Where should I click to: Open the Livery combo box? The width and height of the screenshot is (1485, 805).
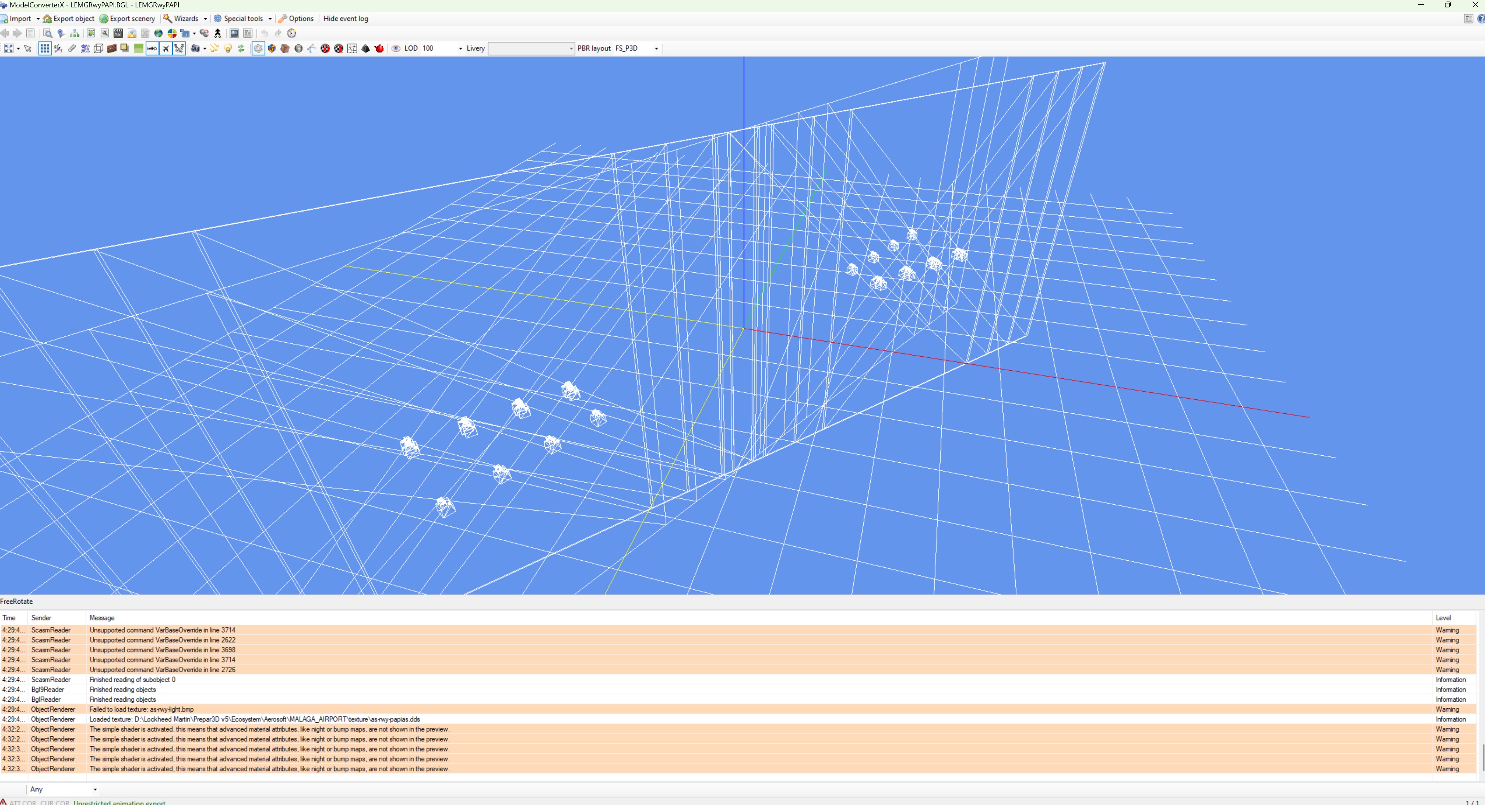531,49
